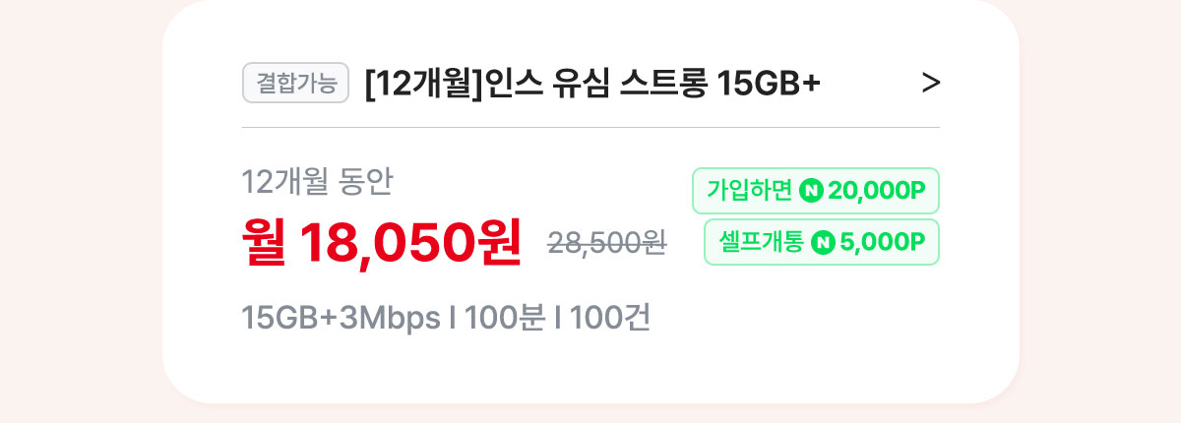Select the 15GB+3Mbps data allowance text
This screenshot has height=423, width=1181.
[x=341, y=319]
